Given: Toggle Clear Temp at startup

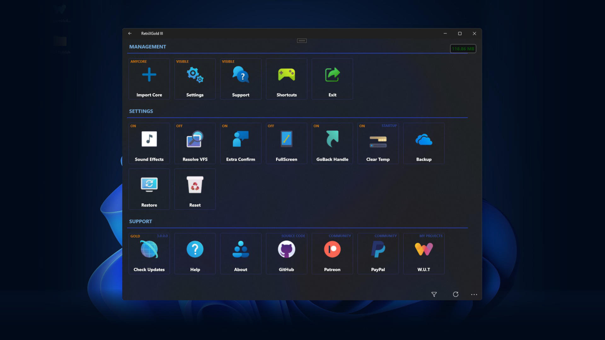Looking at the screenshot, I should pyautogui.click(x=378, y=144).
